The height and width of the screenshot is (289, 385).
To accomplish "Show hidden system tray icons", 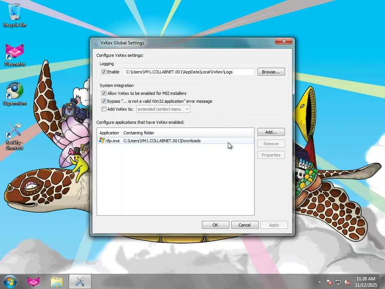I will (x=320, y=282).
